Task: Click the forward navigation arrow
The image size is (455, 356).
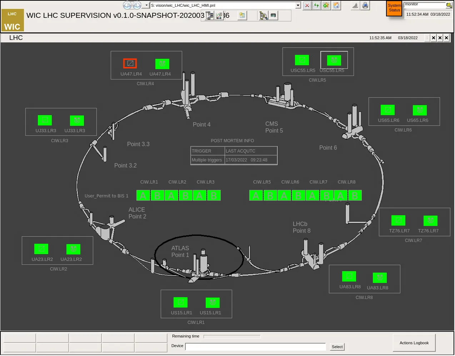Action: (x=137, y=5)
